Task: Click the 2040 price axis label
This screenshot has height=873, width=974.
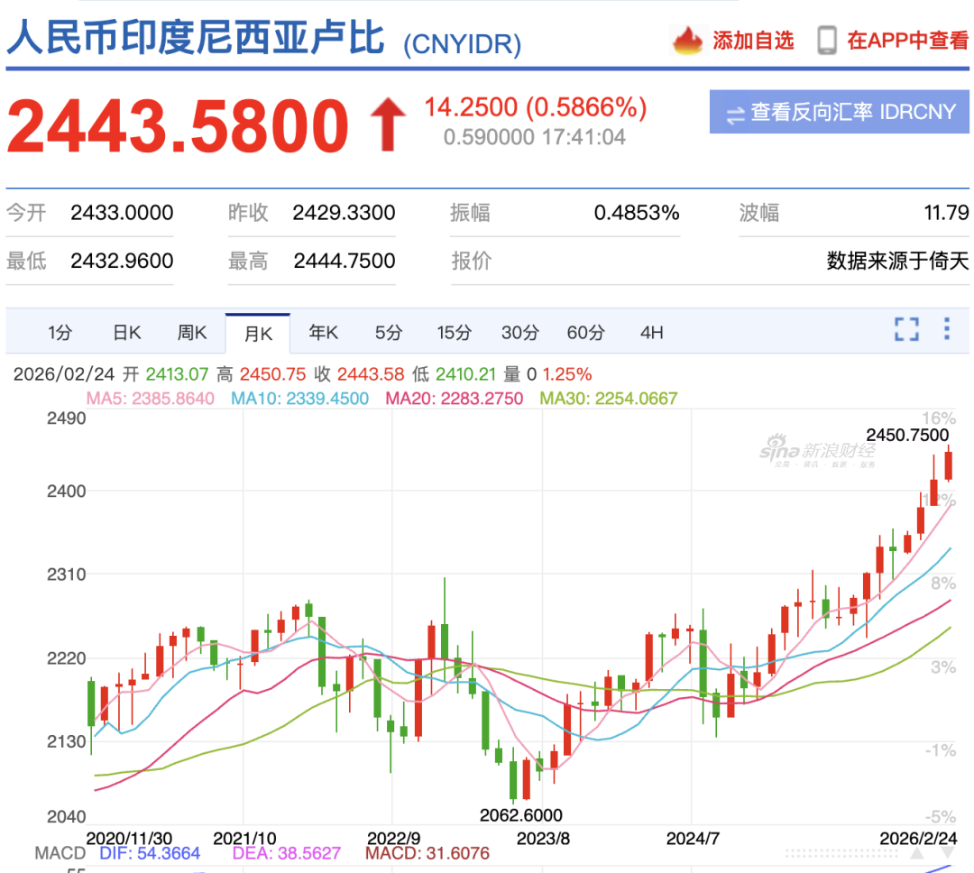Action: 67,816
